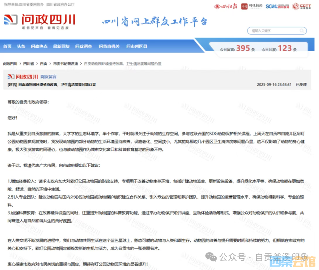
Task: Go to 首页 in the navigation bar
Action: click(7, 46)
